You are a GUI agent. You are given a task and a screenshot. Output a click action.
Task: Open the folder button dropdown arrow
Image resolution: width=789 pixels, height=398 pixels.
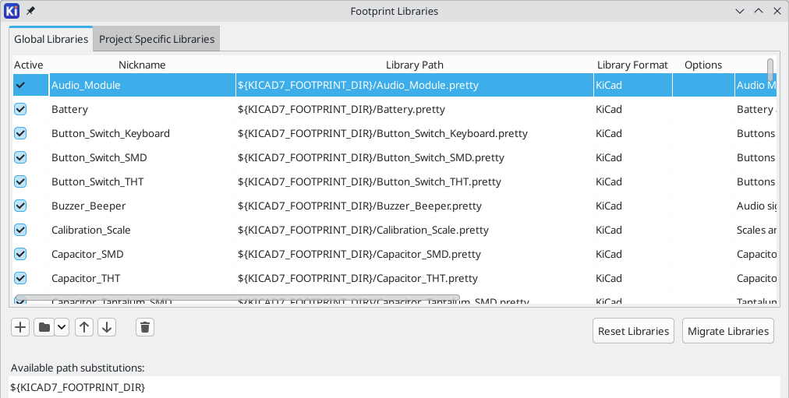pyautogui.click(x=62, y=327)
